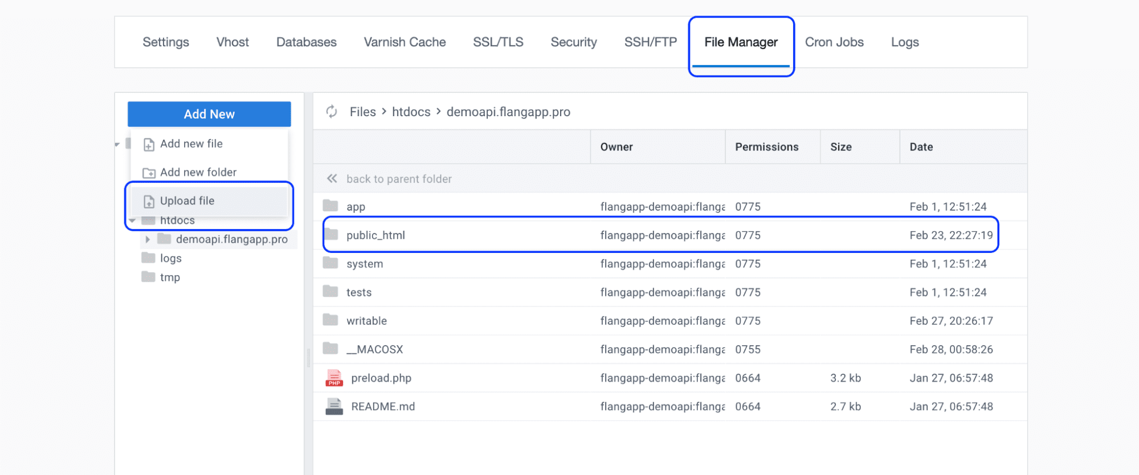Click the Permissions column header
1139x475 pixels.
tap(766, 147)
